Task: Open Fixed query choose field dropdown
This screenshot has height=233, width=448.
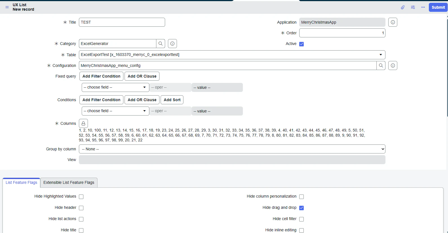Action: point(116,87)
